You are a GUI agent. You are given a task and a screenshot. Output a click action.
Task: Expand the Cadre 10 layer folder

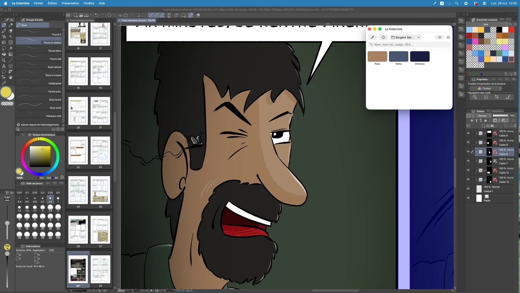[476, 180]
